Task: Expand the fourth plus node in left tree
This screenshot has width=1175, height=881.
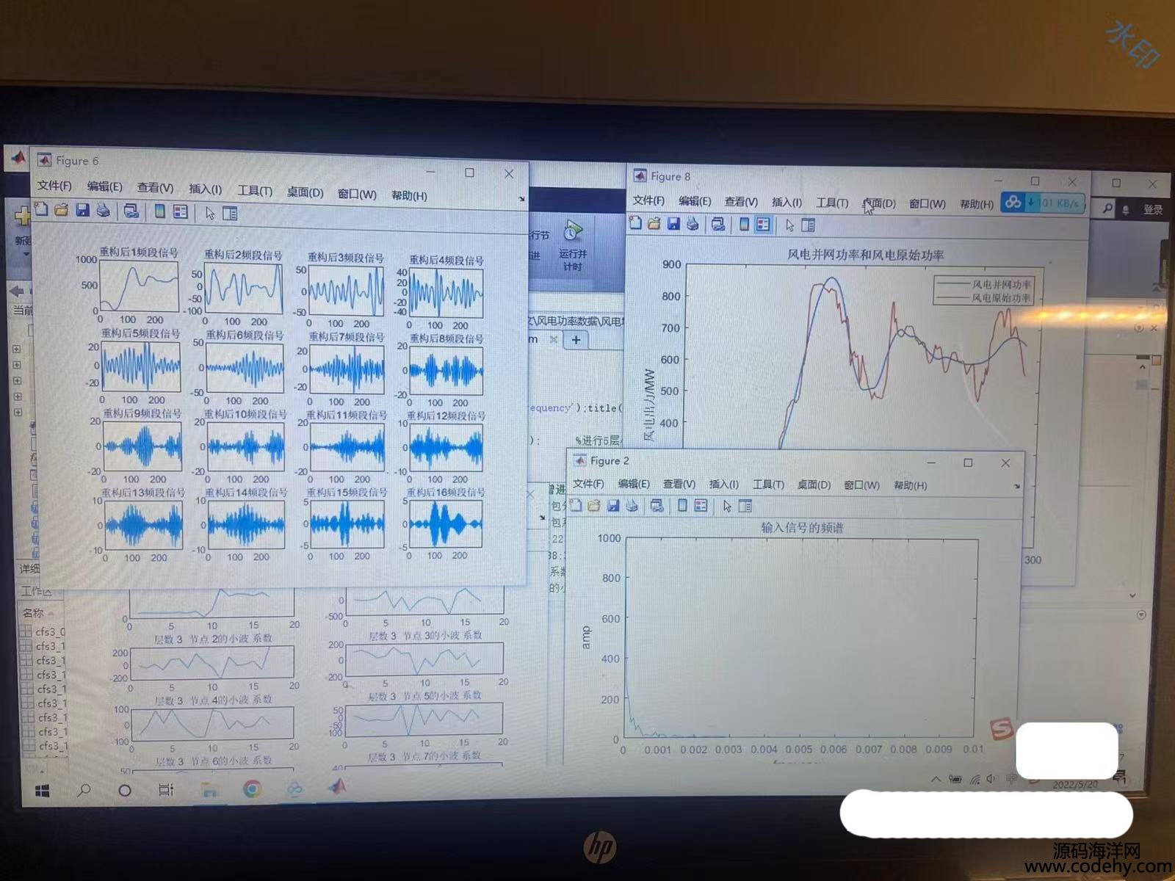Action: [16, 396]
